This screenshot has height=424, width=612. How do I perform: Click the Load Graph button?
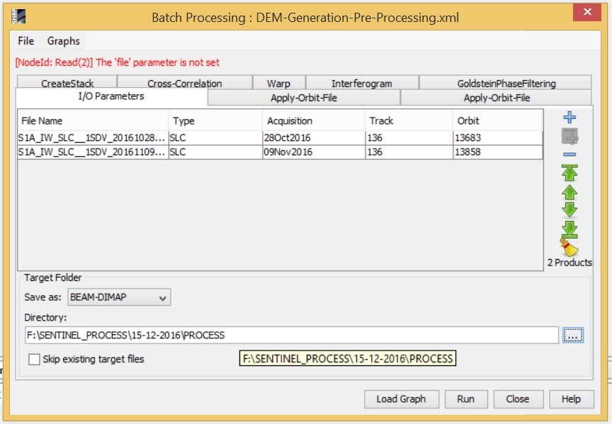point(401,399)
